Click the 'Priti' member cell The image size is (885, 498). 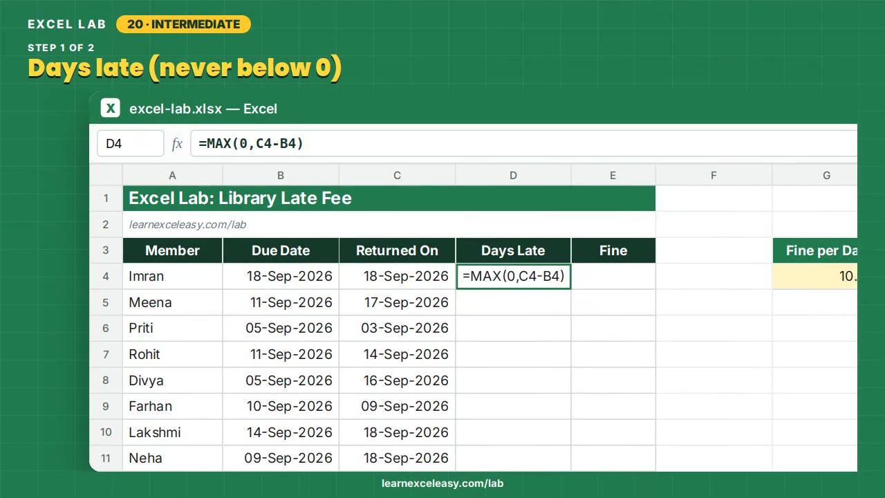coord(172,329)
